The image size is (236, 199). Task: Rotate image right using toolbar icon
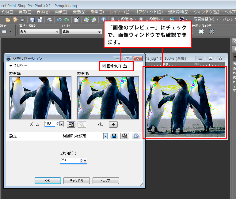click(93, 20)
